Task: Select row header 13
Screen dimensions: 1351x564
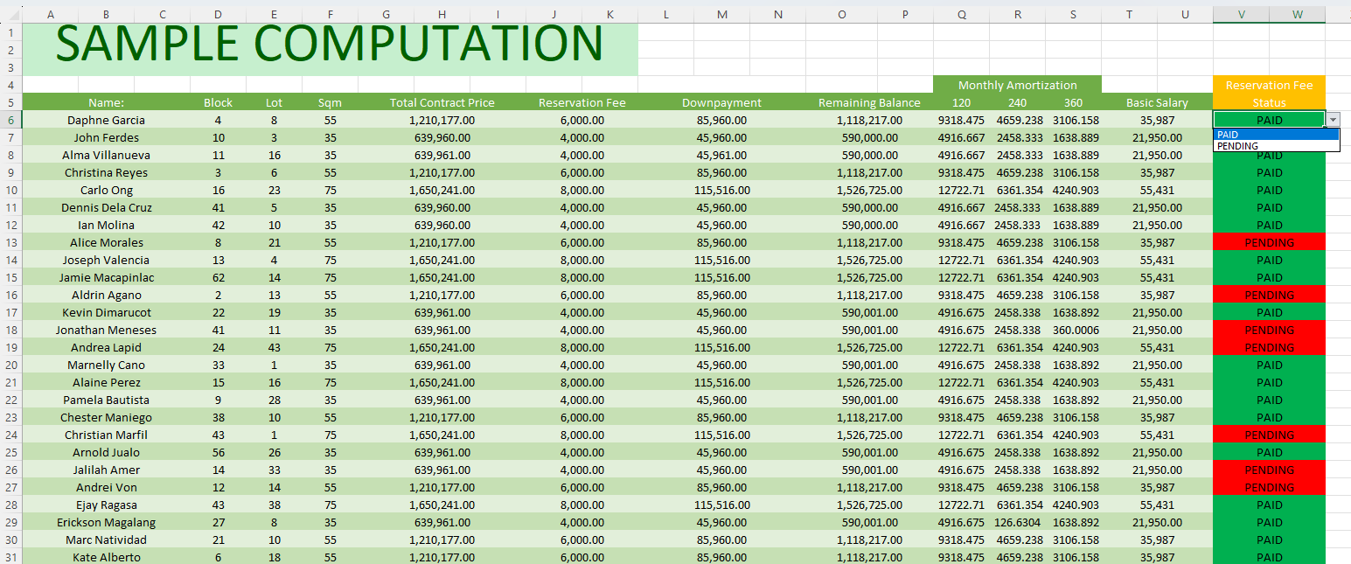Action: 10,242
